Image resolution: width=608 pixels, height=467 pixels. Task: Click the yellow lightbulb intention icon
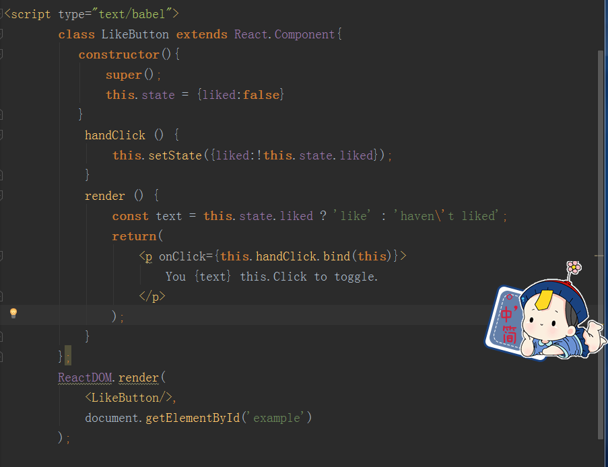(x=13, y=313)
